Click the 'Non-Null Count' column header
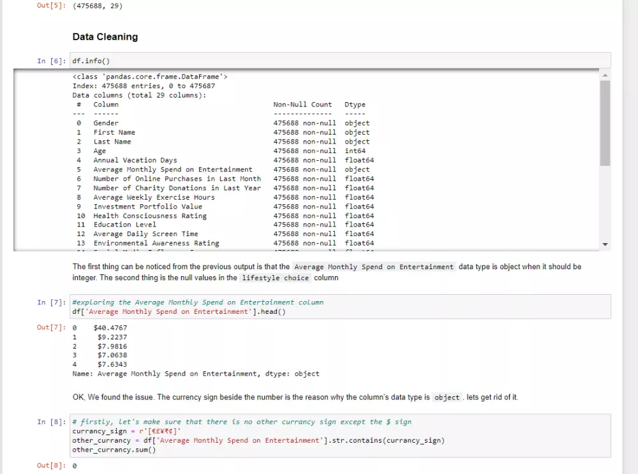This screenshot has width=638, height=474. pyautogui.click(x=302, y=105)
